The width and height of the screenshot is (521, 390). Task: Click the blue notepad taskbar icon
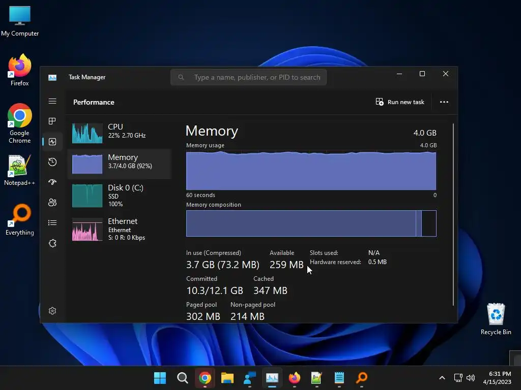tap(339, 378)
